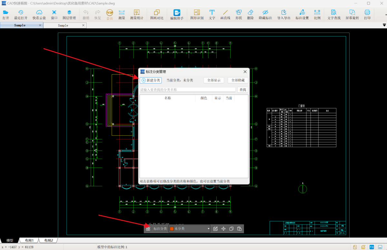Image resolution: width=387 pixels, height=250 pixels.
Task: Open 快看云盘 cloud drive
Action: coord(39,14)
